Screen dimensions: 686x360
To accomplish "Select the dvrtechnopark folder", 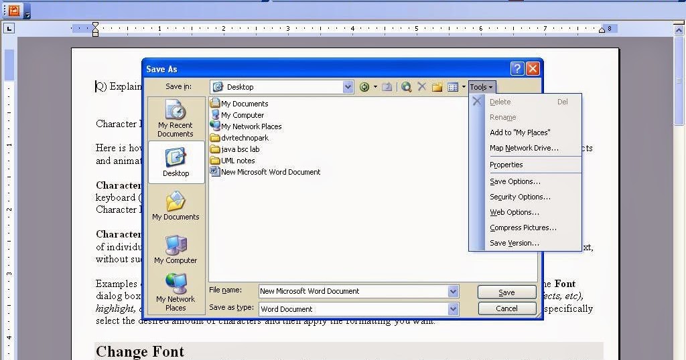I will pos(240,138).
